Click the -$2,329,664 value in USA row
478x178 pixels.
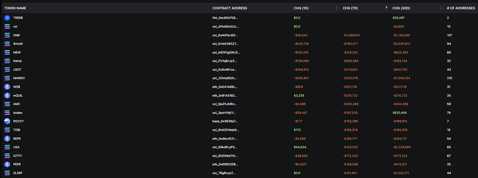(x=402, y=147)
